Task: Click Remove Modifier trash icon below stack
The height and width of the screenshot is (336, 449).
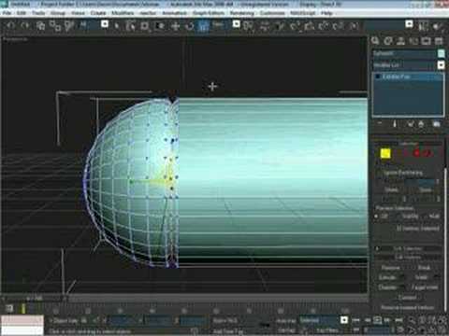Action: [421, 124]
